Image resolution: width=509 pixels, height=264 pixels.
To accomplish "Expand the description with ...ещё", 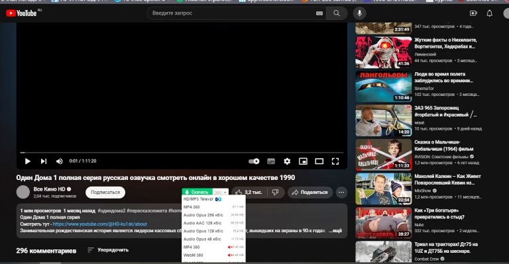I will (335, 231).
